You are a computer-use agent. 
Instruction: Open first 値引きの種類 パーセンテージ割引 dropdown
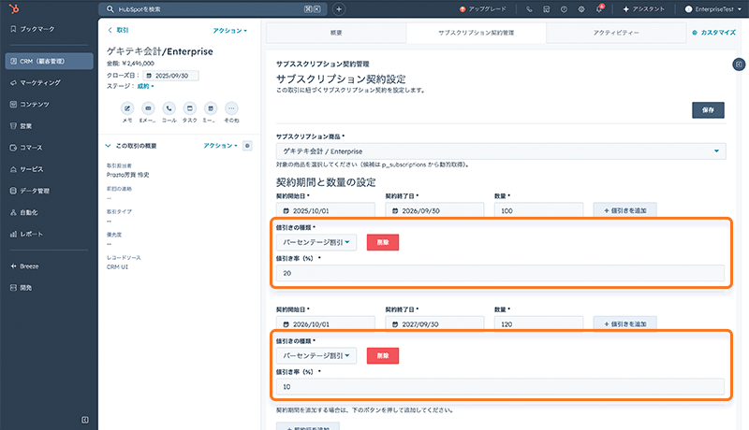[316, 242]
